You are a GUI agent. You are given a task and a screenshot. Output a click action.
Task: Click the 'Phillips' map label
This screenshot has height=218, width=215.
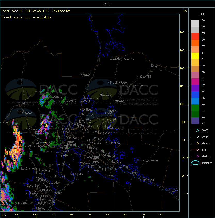pos(106,163)
